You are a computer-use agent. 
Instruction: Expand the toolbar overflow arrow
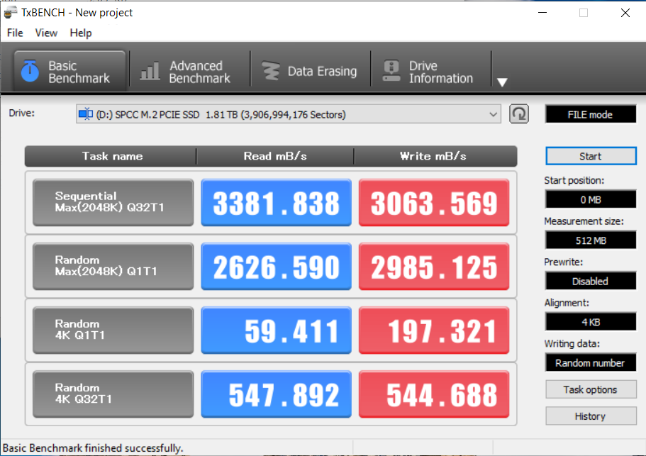(x=502, y=82)
